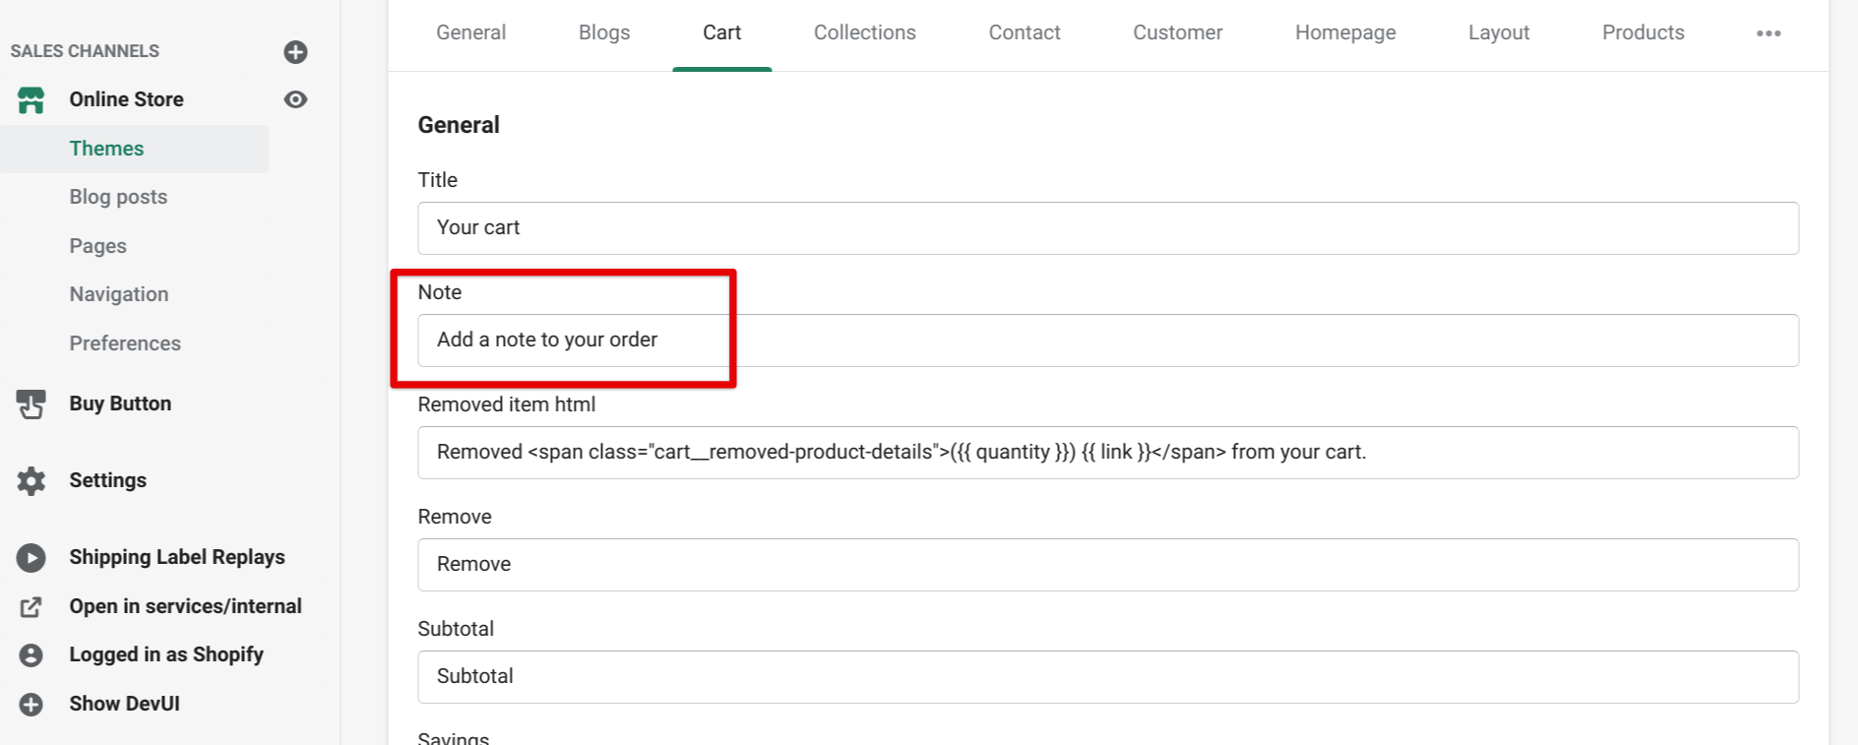1858x745 pixels.
Task: Click the Show DevUI plus icon
Action: pyautogui.click(x=31, y=705)
